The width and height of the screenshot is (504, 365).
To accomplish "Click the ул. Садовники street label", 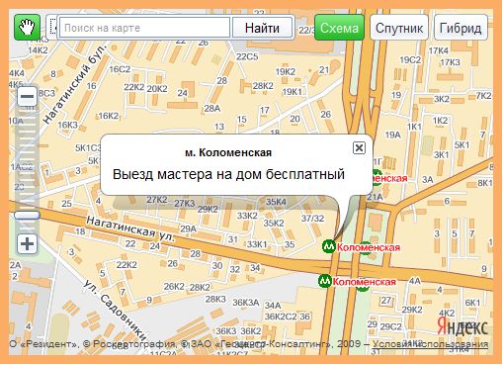I will point(115,311).
